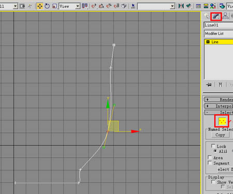Open the Material Editor icon
Screen dimensions: 233x194
coord(213,6)
